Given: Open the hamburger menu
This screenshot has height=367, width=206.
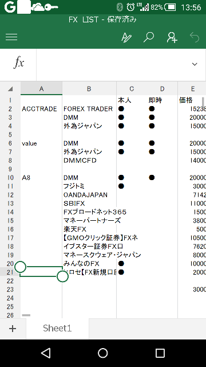Looking at the screenshot, I should click(x=11, y=37).
